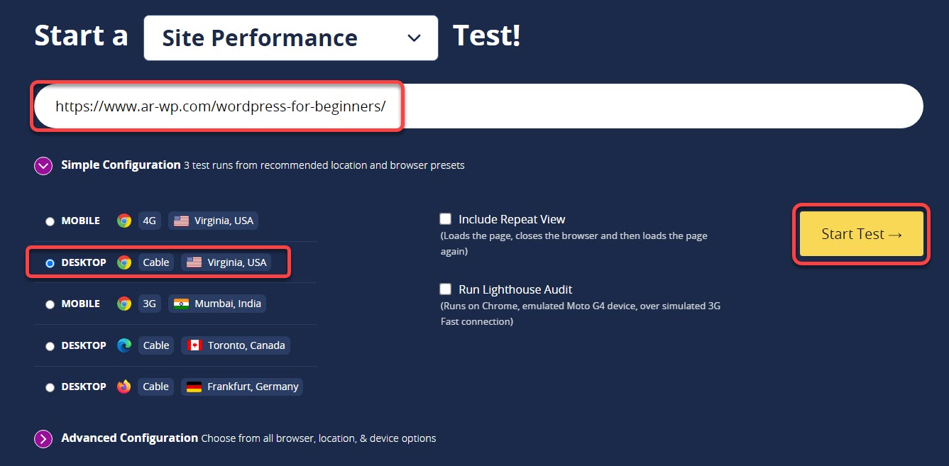The width and height of the screenshot is (949, 466).
Task: Click the Germany flag icon
Action: [x=194, y=387]
